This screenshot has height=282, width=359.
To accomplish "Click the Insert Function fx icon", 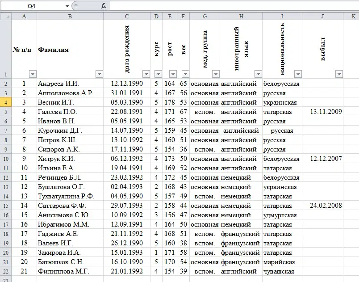I will (x=104, y=6).
